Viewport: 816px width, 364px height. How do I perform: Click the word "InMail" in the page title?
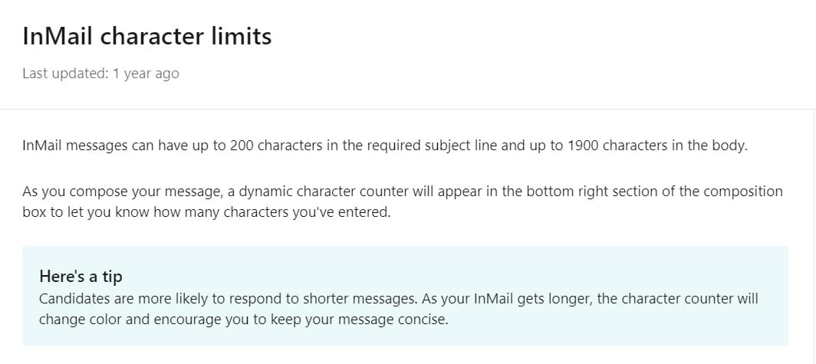coord(58,36)
